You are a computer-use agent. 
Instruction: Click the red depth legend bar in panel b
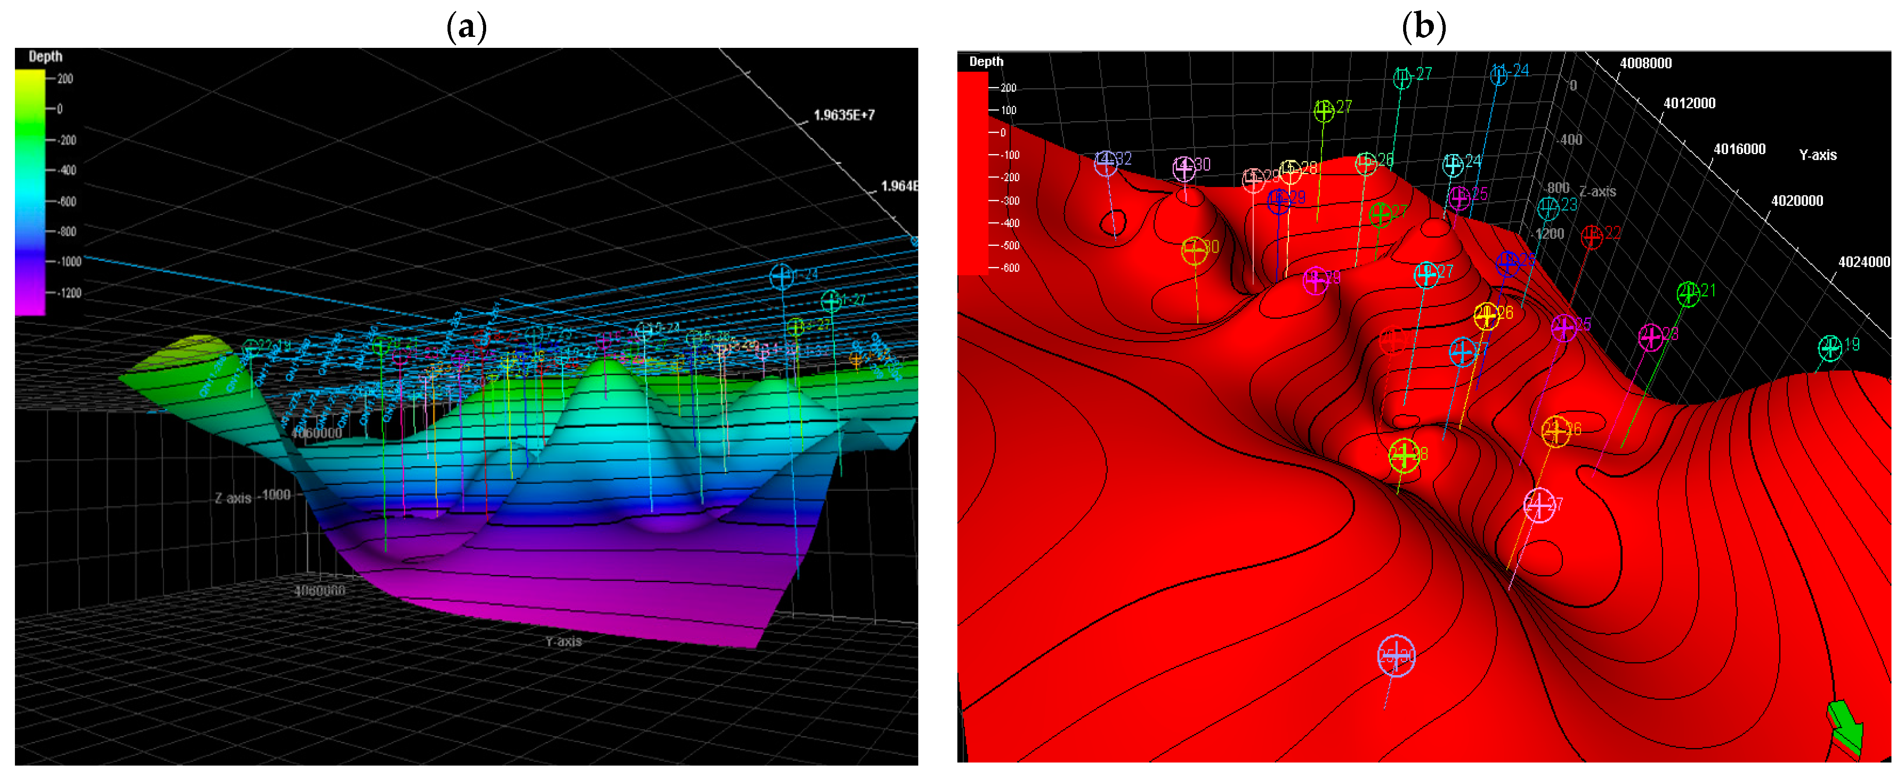972,173
